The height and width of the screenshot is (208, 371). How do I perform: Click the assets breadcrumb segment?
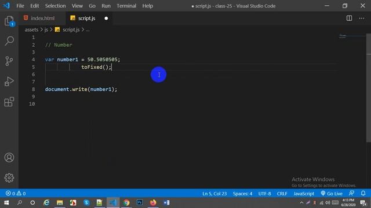tap(31, 29)
